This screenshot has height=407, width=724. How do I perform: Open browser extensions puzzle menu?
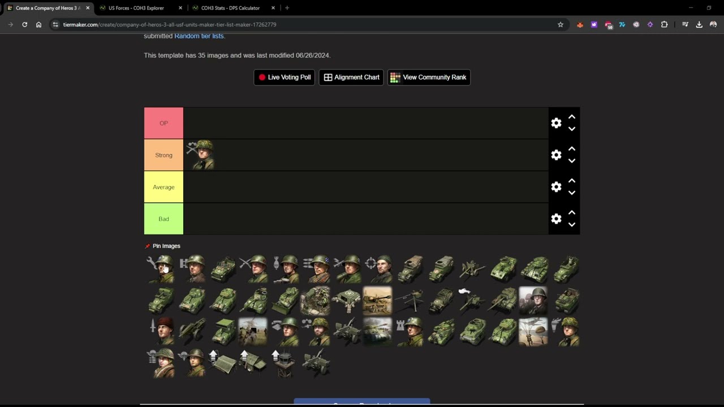(x=664, y=24)
